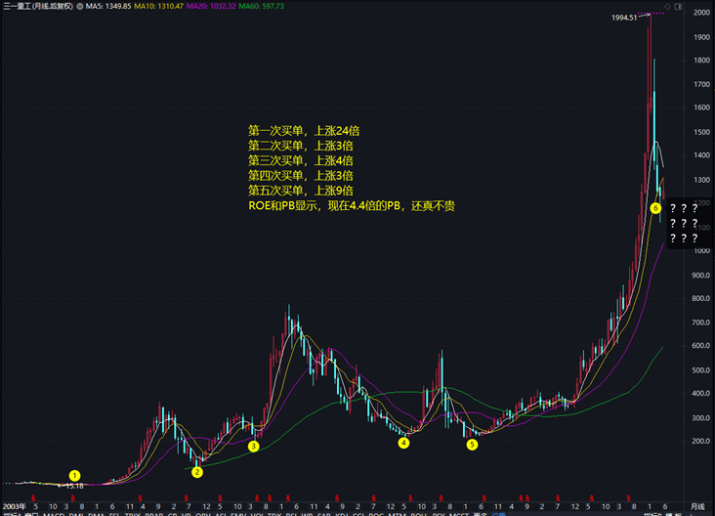The width and height of the screenshot is (715, 516).
Task: Click the ??? question marks note box
Action: pyautogui.click(x=683, y=224)
